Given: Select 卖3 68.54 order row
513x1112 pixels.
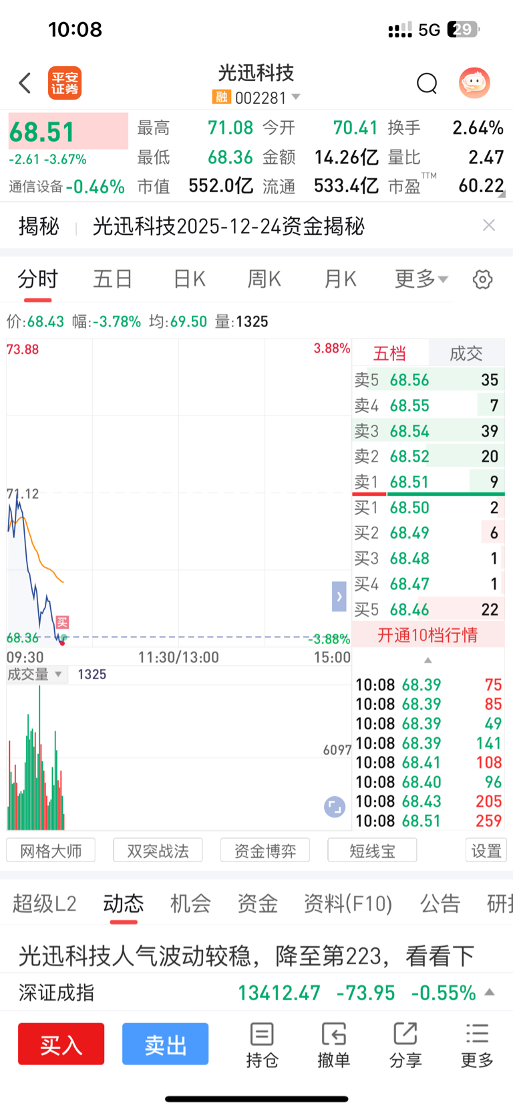Looking at the screenshot, I should 428,431.
